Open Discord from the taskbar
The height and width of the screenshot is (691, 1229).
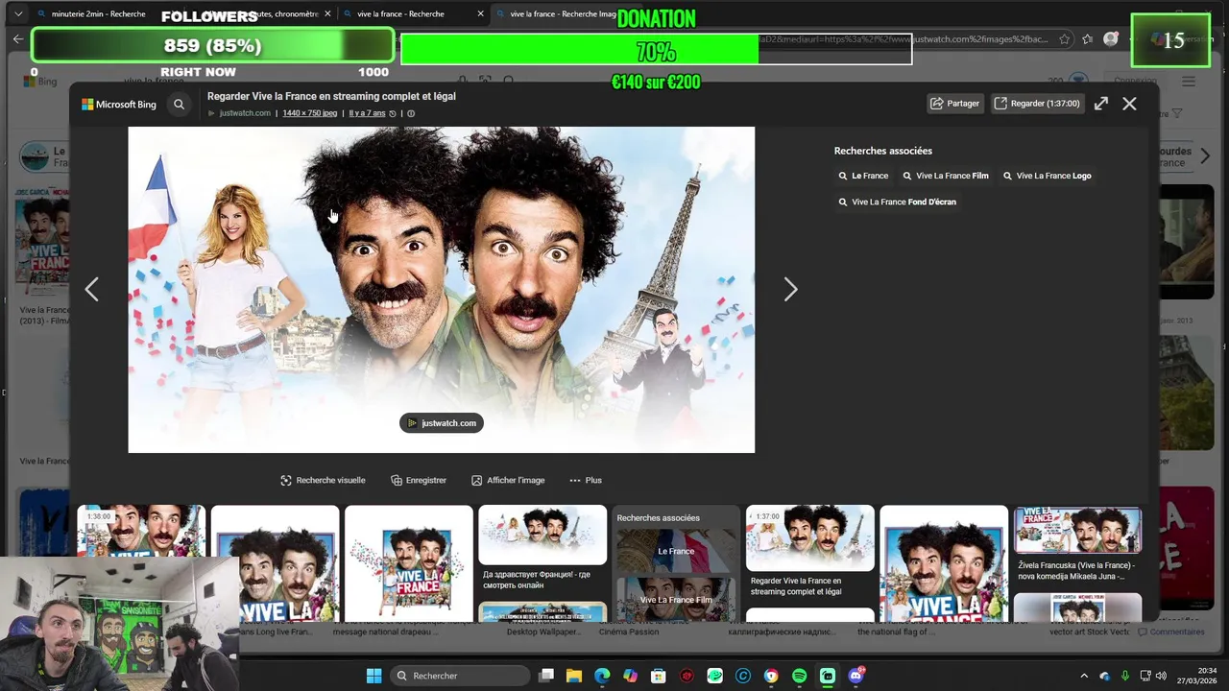(855, 676)
